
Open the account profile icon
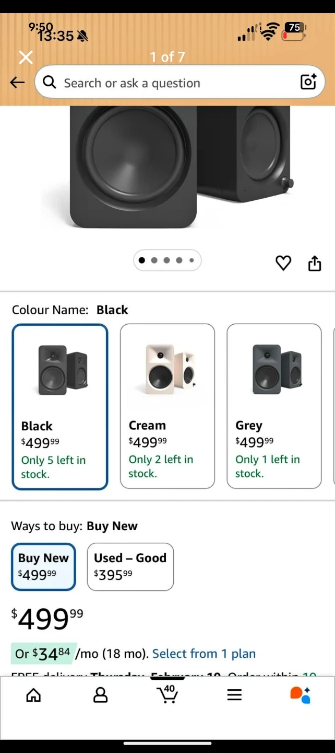pos(100,695)
